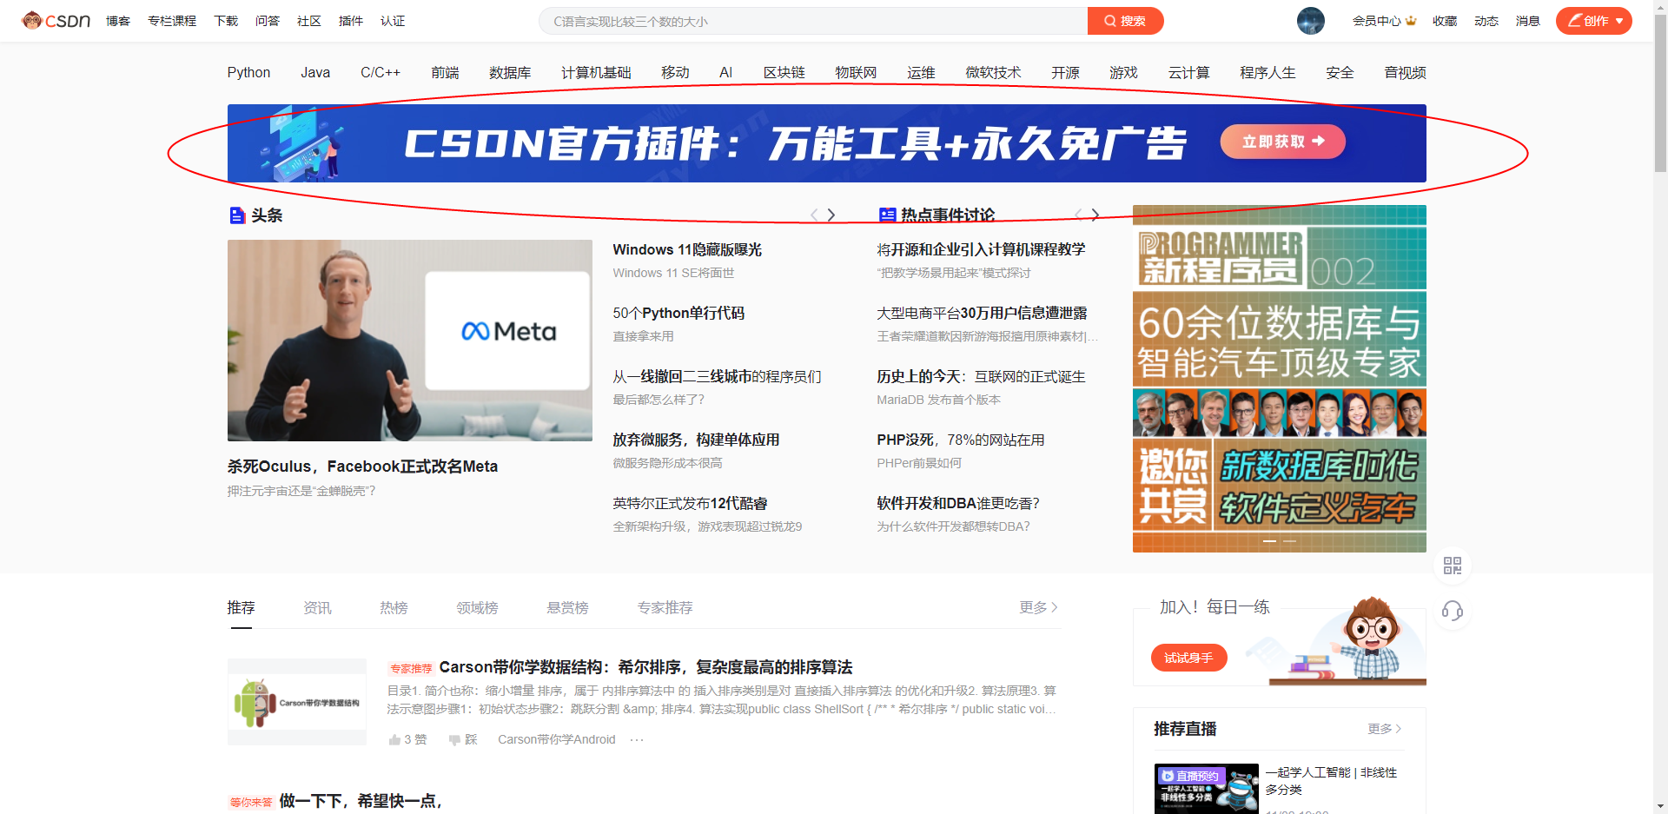Open the article more options ellipsis
The height and width of the screenshot is (814, 1668).
click(x=637, y=740)
